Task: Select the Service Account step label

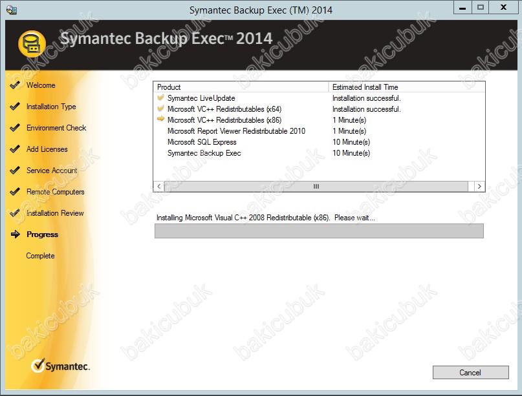Action: click(52, 171)
